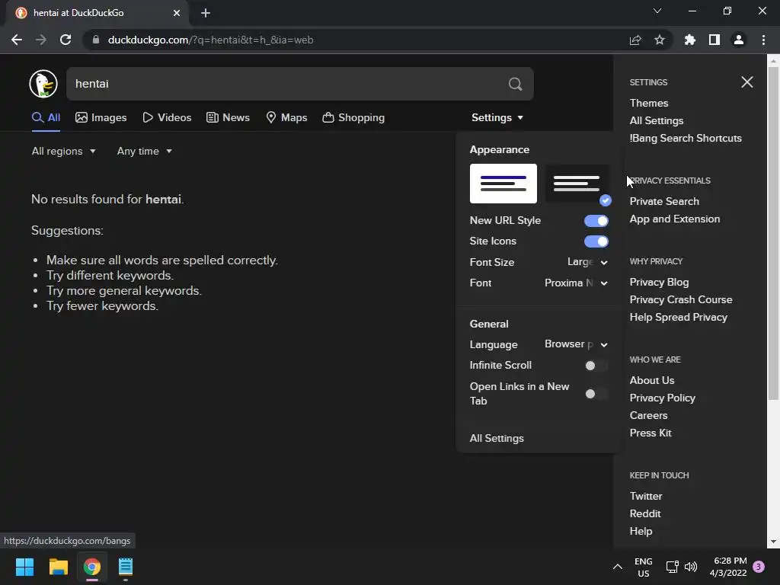Bookmark this page with star icon

(x=660, y=40)
